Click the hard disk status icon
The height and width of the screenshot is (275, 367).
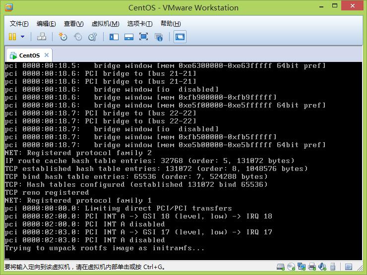click(x=282, y=267)
